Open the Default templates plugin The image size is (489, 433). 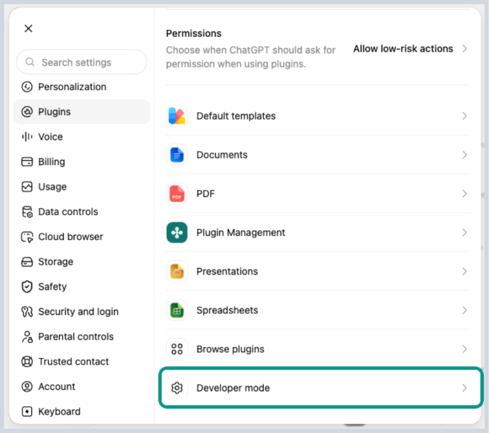(318, 116)
